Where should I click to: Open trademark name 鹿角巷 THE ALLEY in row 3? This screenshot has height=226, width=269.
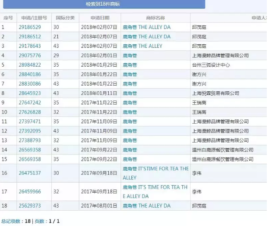point(142,46)
